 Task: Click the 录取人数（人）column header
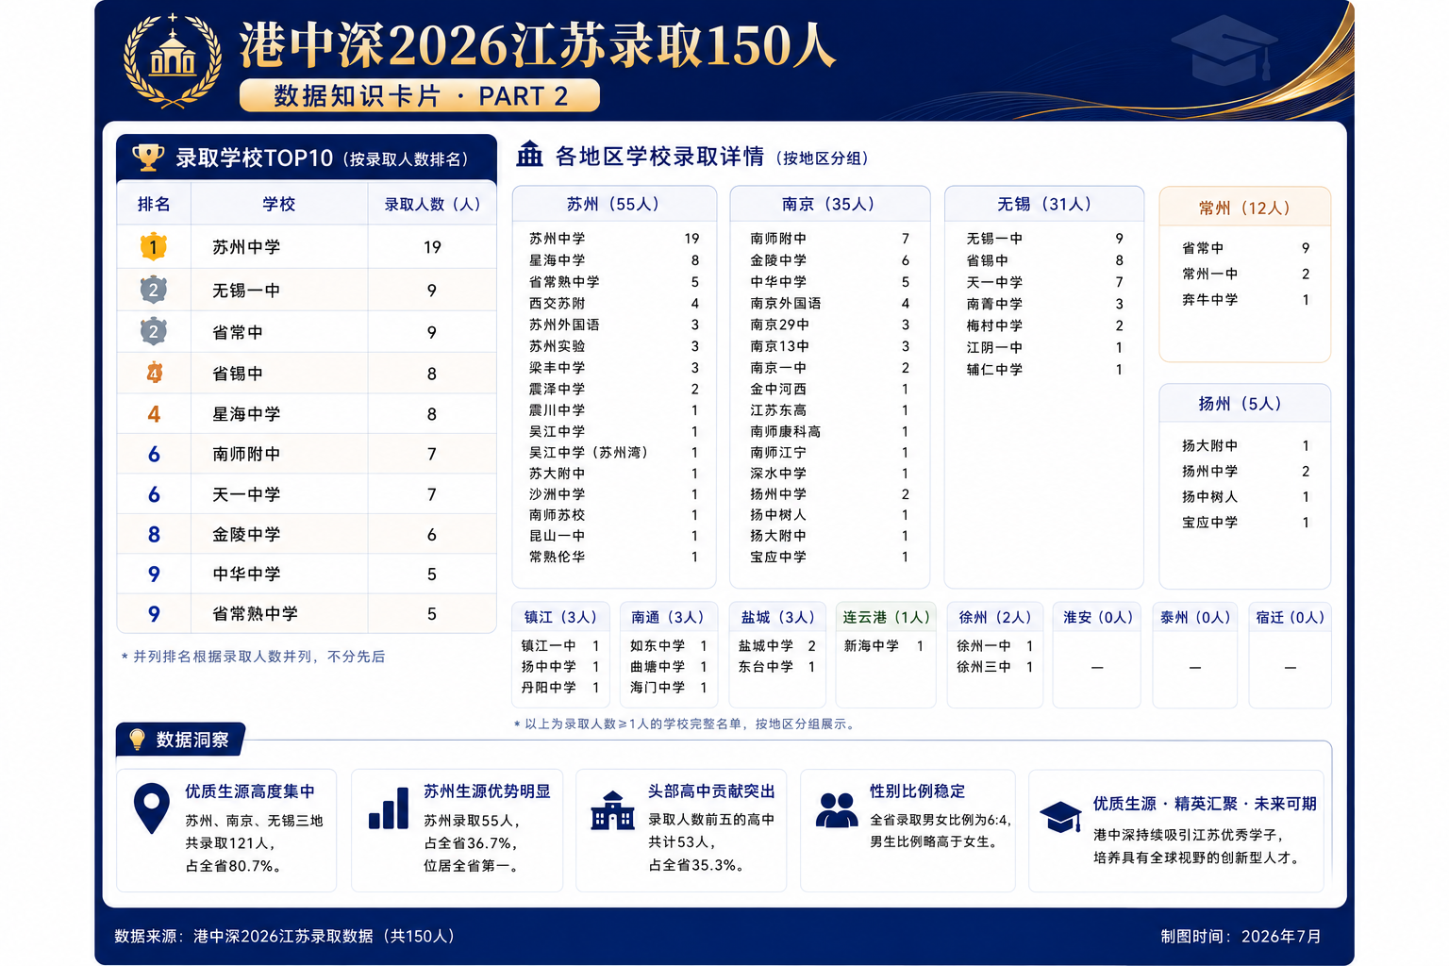tap(432, 204)
